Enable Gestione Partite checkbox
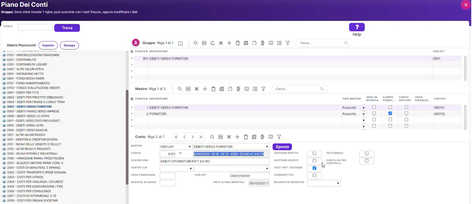The height and width of the screenshot is (204, 472). point(314,154)
